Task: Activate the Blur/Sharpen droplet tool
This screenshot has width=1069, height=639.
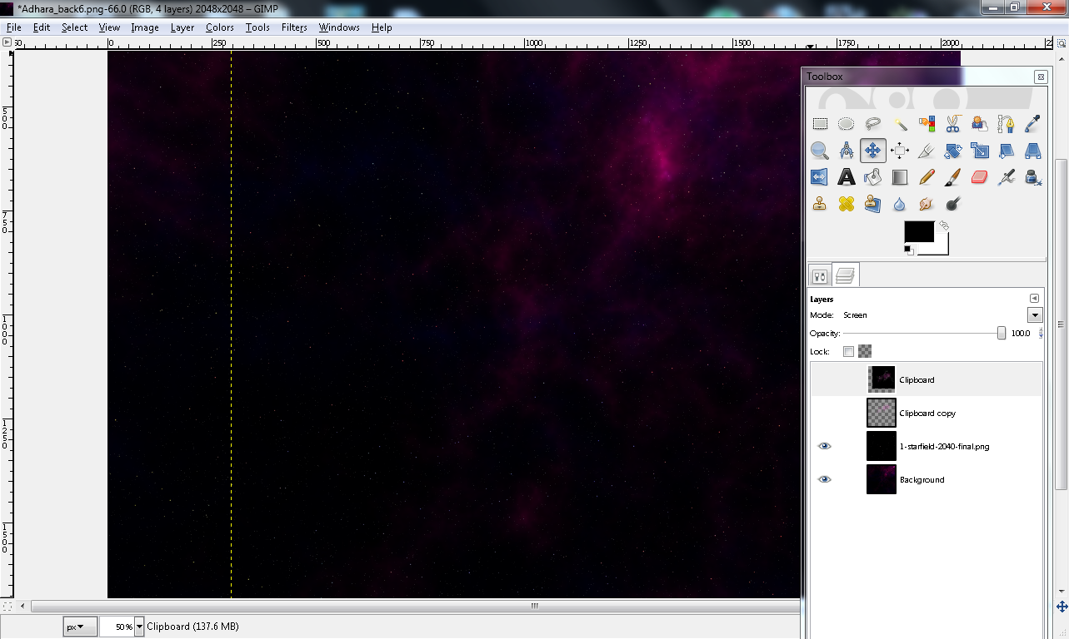Action: pos(900,204)
